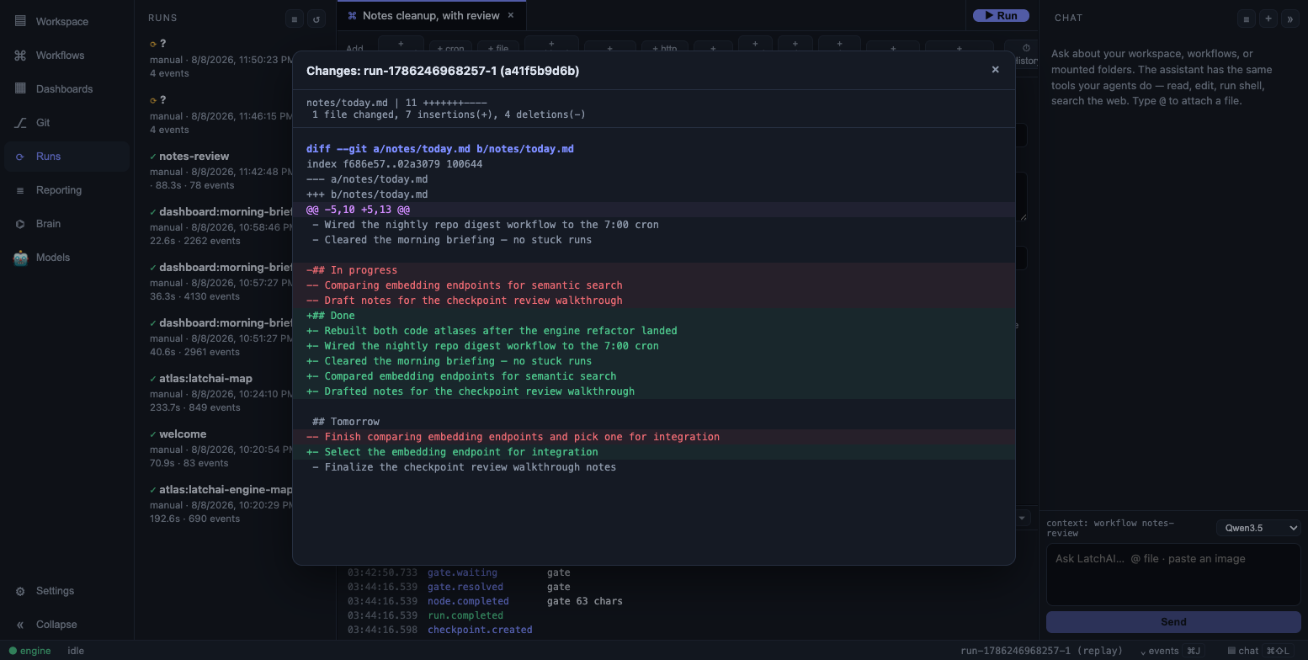Close the Changes diff dialog

tap(995, 70)
